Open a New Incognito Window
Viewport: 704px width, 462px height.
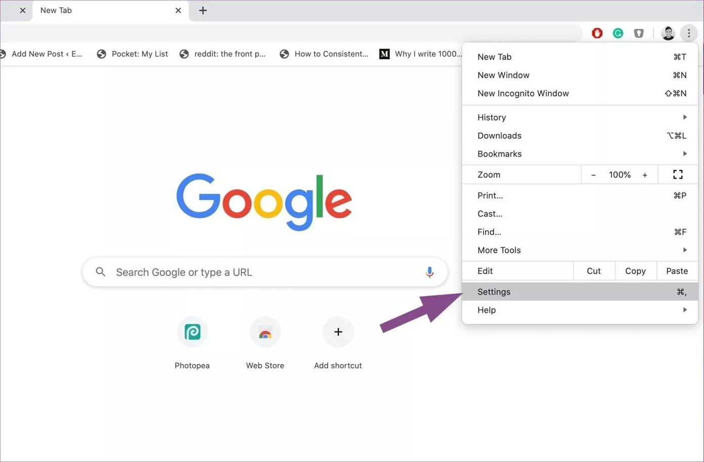click(523, 93)
